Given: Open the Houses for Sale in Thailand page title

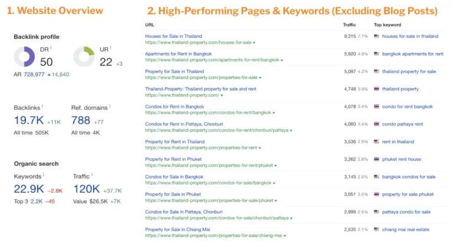Looking at the screenshot, I should tap(173, 36).
